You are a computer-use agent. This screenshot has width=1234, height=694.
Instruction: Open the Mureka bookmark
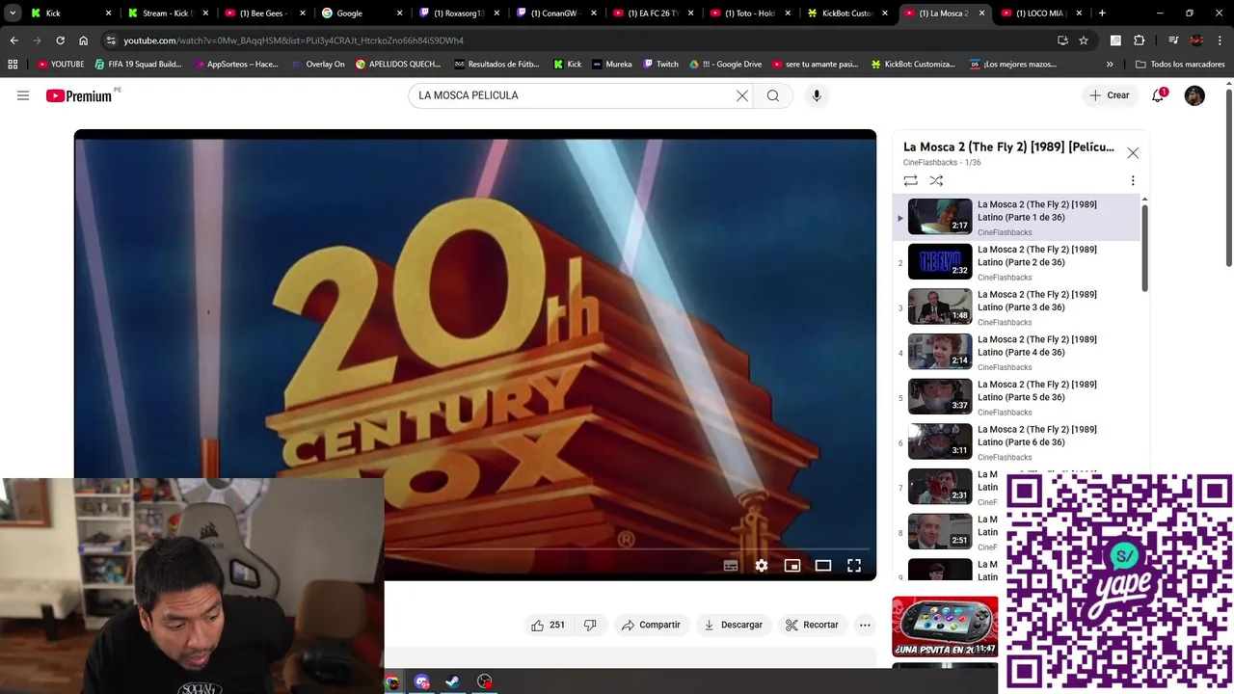click(x=612, y=64)
